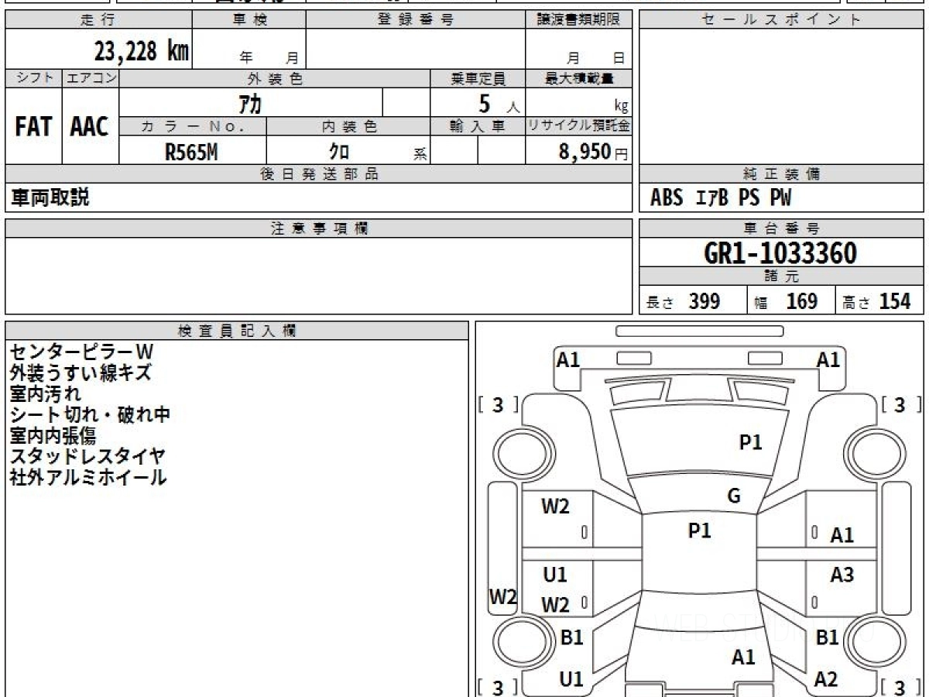Select the chassis number GR1-1033360
This screenshot has width=929, height=697.
tap(780, 253)
